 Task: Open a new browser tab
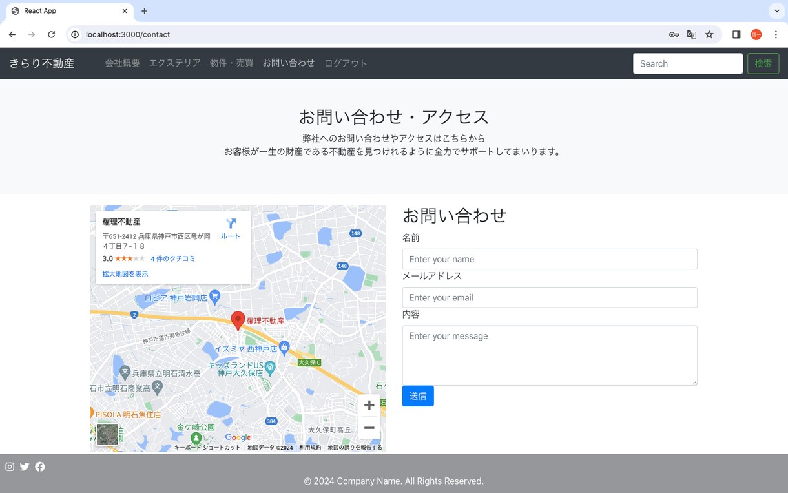144,11
